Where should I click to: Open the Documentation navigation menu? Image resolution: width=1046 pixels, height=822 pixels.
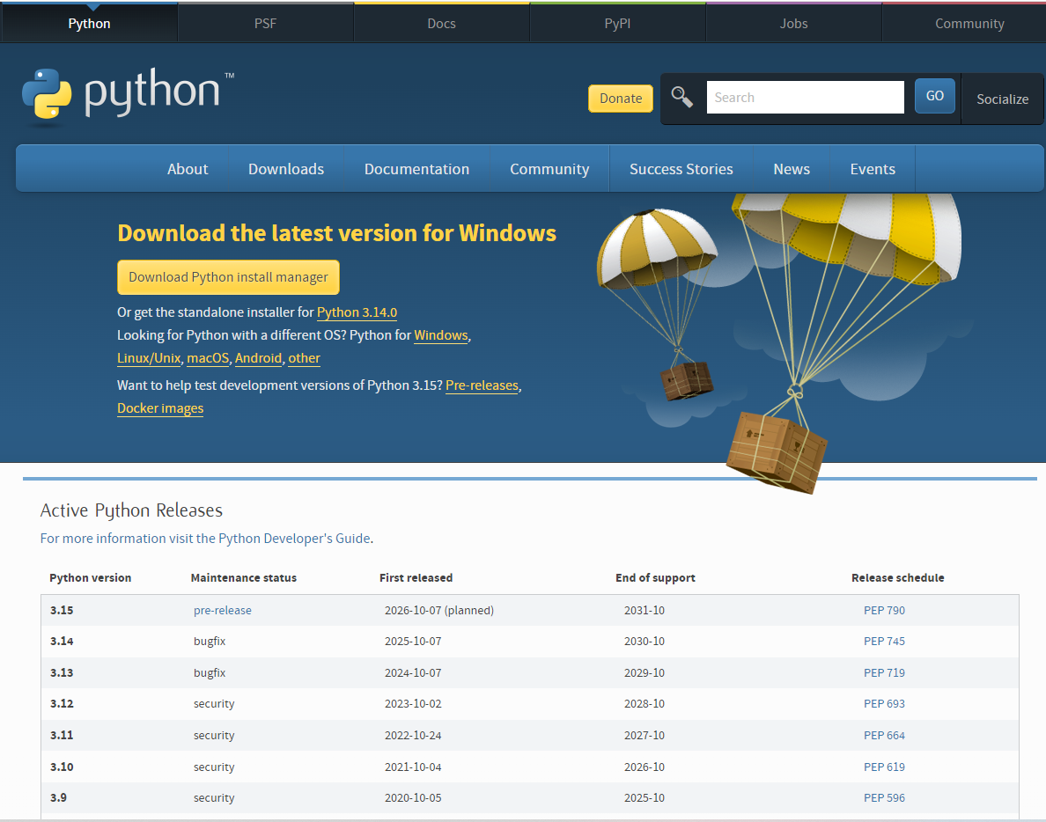tap(416, 169)
